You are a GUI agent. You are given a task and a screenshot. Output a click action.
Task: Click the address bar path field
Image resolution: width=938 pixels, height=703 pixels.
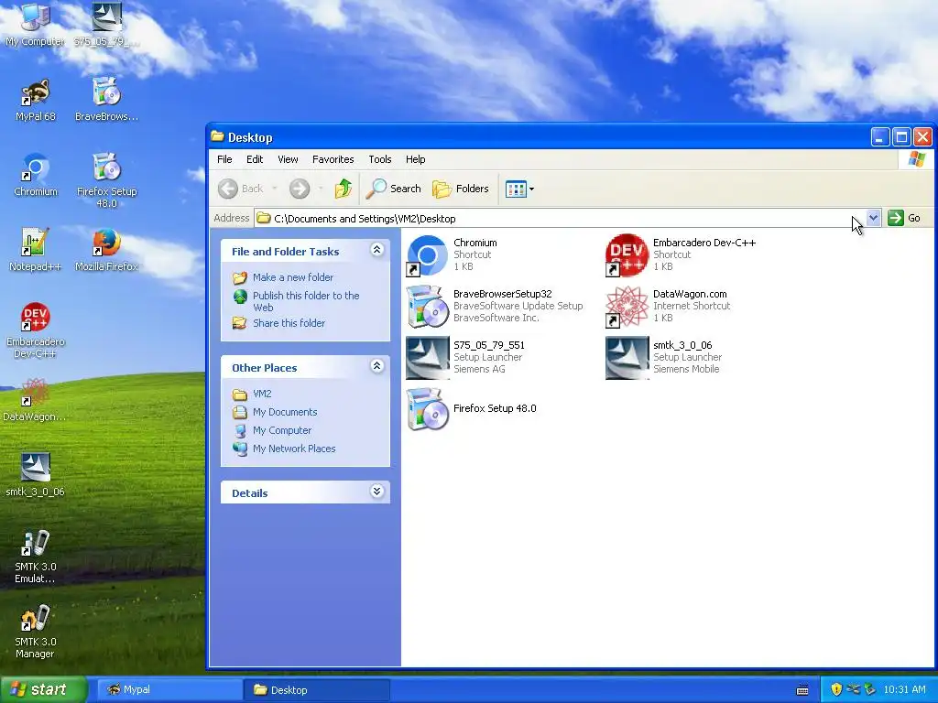[x=560, y=218]
